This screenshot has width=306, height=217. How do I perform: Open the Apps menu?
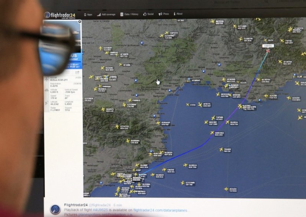[88, 15]
